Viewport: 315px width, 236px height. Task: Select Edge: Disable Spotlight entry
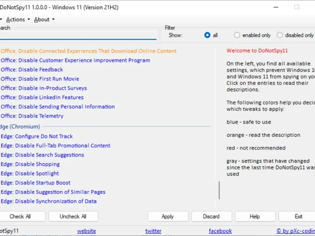tap(30, 173)
